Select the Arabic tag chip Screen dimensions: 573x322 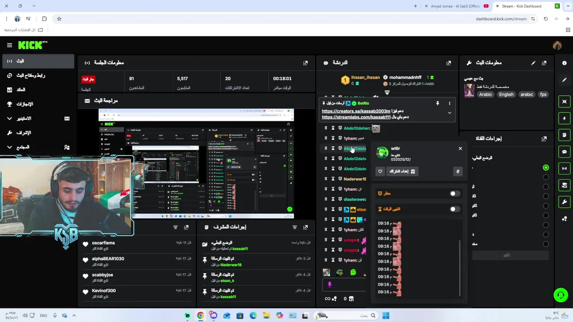click(x=486, y=94)
